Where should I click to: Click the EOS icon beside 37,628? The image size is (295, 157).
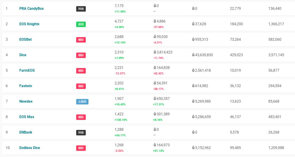pos(193,24)
